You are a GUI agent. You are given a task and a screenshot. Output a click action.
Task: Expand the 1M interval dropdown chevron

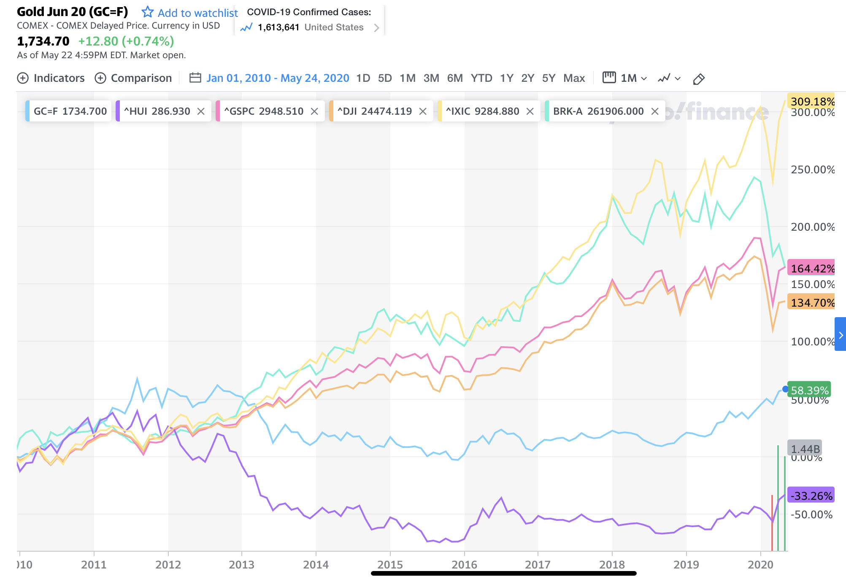[x=644, y=79]
